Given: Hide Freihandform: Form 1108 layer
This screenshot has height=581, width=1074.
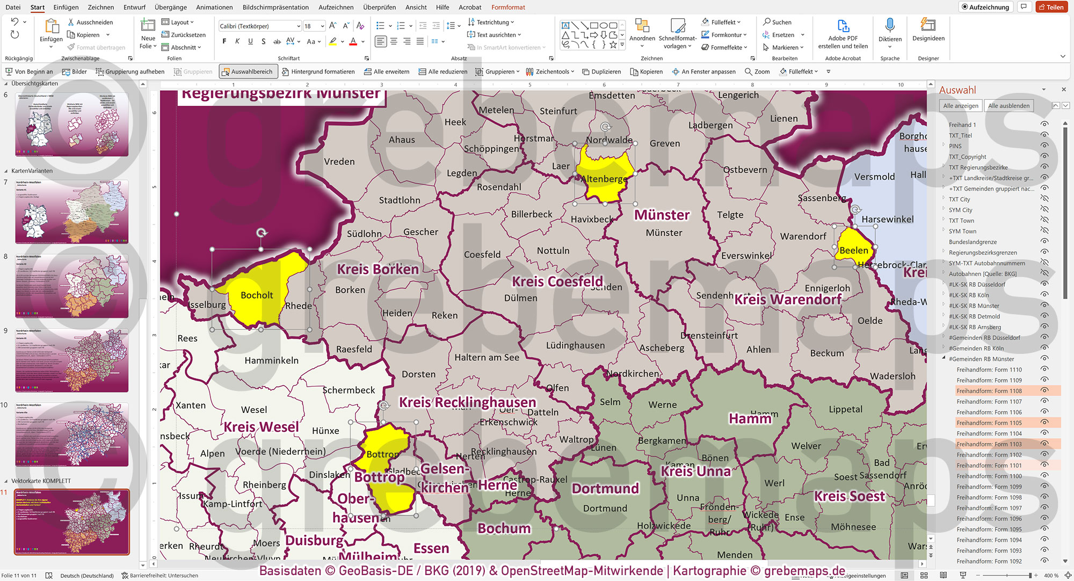Looking at the screenshot, I should (x=1044, y=391).
